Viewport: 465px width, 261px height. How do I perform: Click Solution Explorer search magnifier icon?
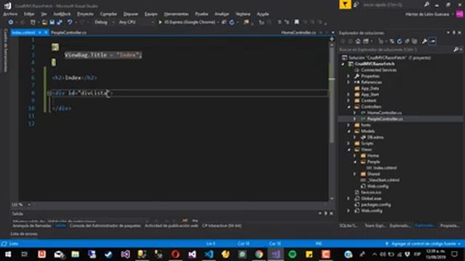456,50
